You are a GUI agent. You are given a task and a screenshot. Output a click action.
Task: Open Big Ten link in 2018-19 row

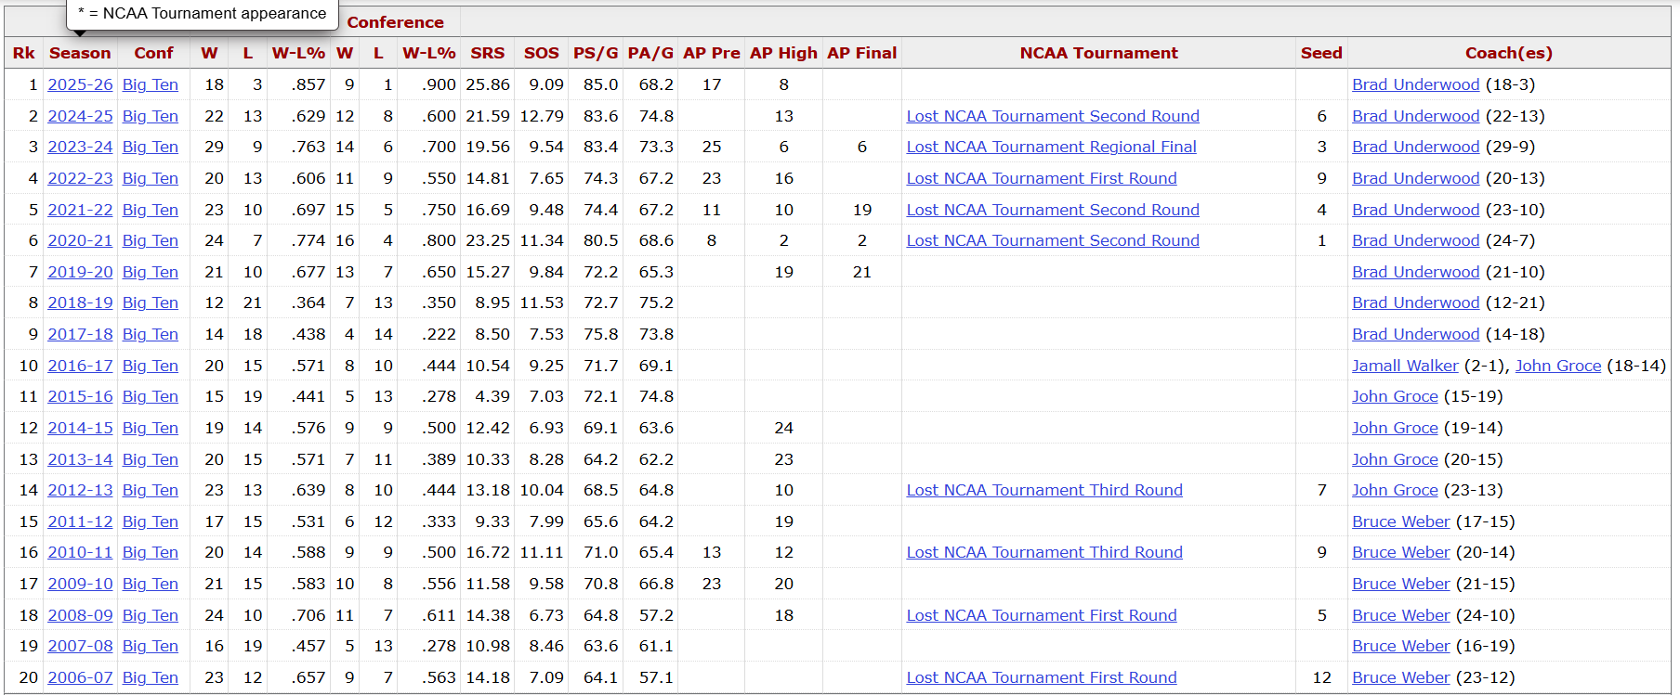pos(150,302)
